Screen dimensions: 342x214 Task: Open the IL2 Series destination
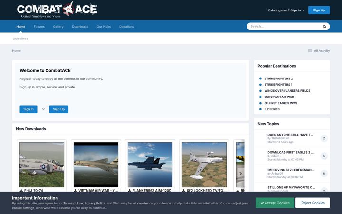(x=272, y=109)
